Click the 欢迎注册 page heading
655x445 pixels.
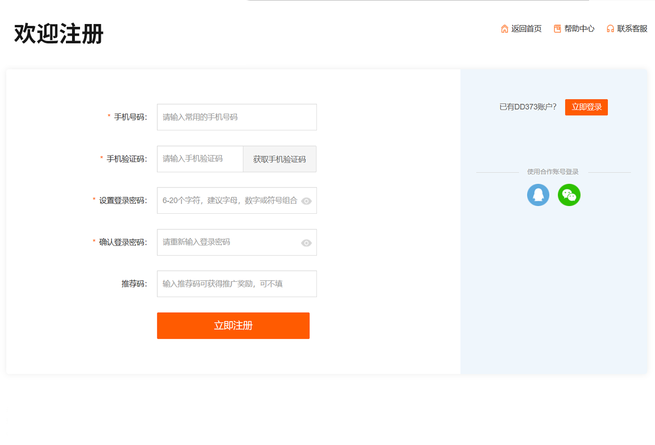point(59,34)
